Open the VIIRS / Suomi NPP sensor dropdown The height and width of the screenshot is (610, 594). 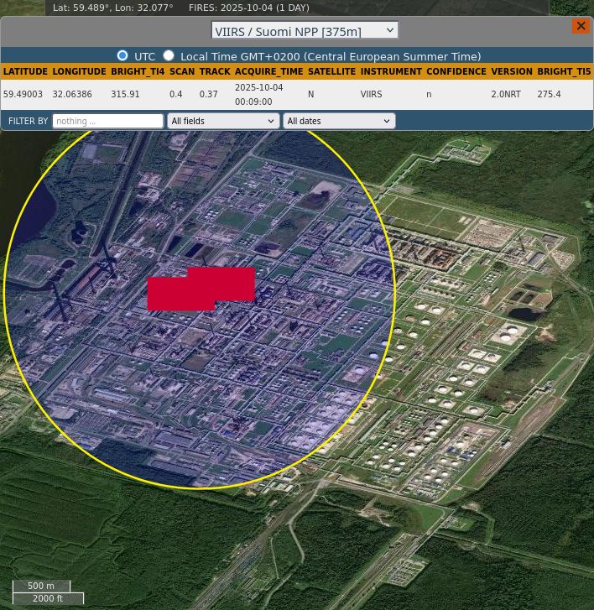point(305,30)
